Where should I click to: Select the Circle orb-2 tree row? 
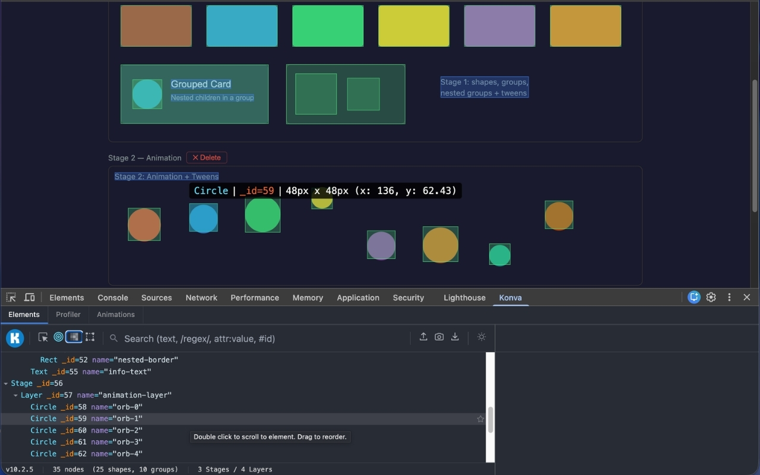pyautogui.click(x=243, y=430)
